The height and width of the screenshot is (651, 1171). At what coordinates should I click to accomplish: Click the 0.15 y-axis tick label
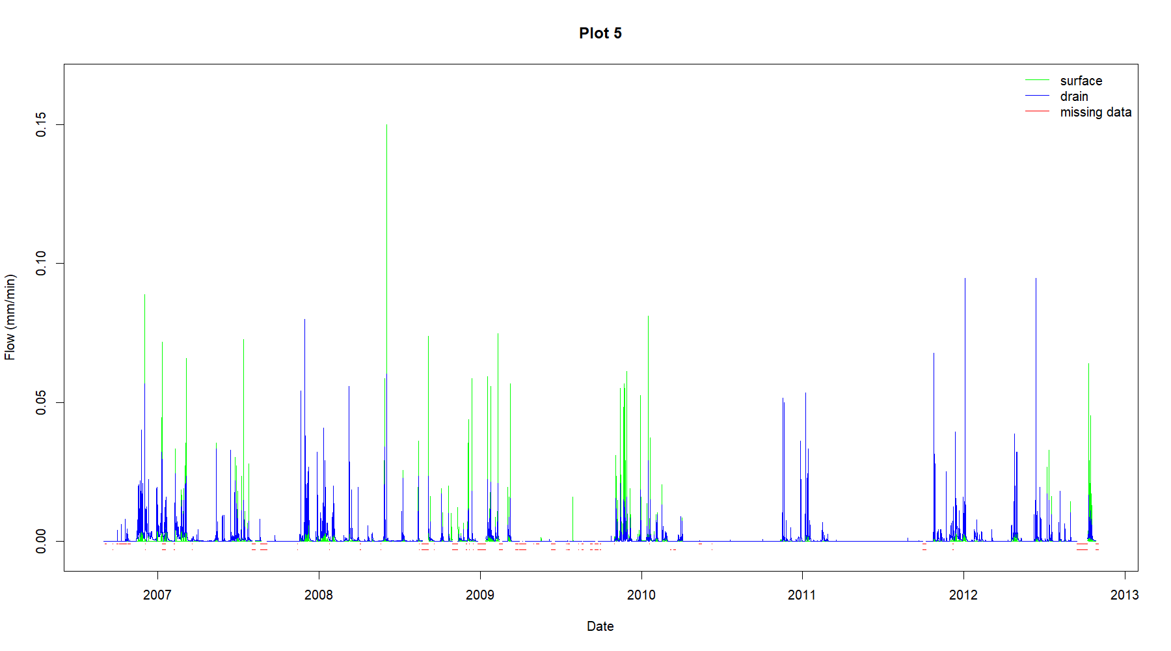[x=41, y=124]
